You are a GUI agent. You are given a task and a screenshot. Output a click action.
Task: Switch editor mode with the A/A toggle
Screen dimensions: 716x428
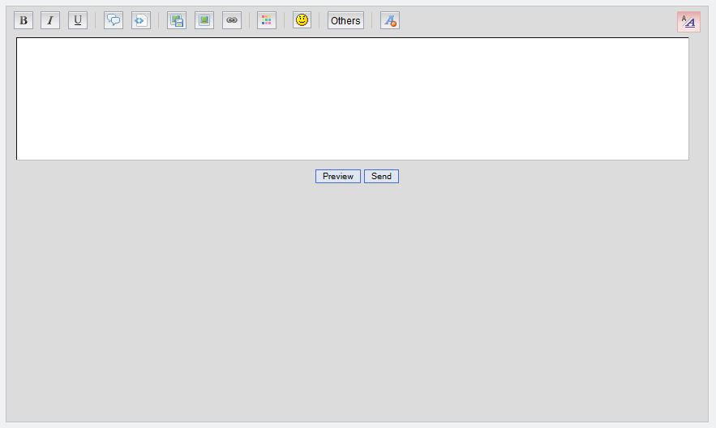point(688,22)
